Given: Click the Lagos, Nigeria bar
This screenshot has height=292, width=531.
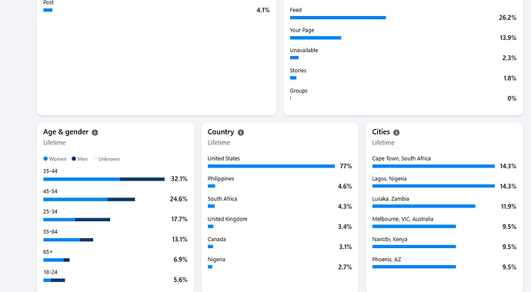Looking at the screenshot, I should pos(433,186).
